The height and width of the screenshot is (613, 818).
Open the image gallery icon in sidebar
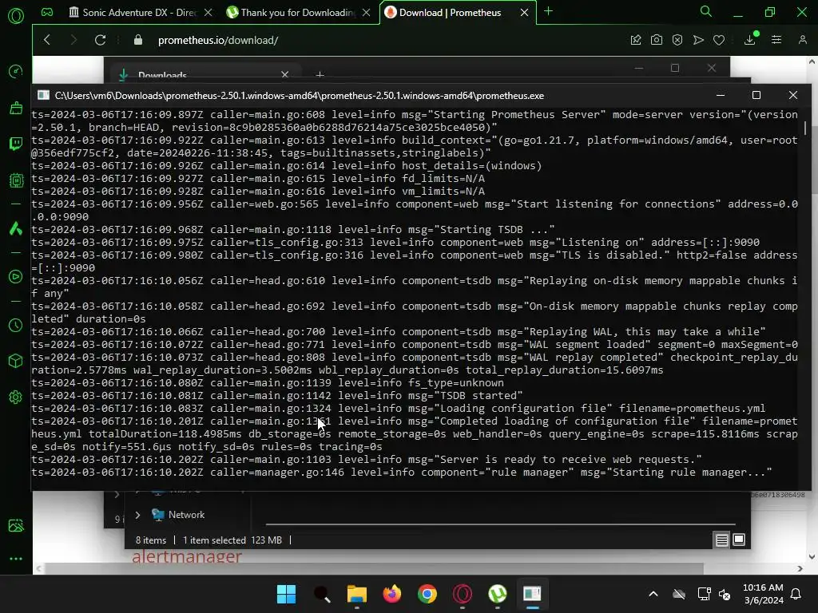16,525
